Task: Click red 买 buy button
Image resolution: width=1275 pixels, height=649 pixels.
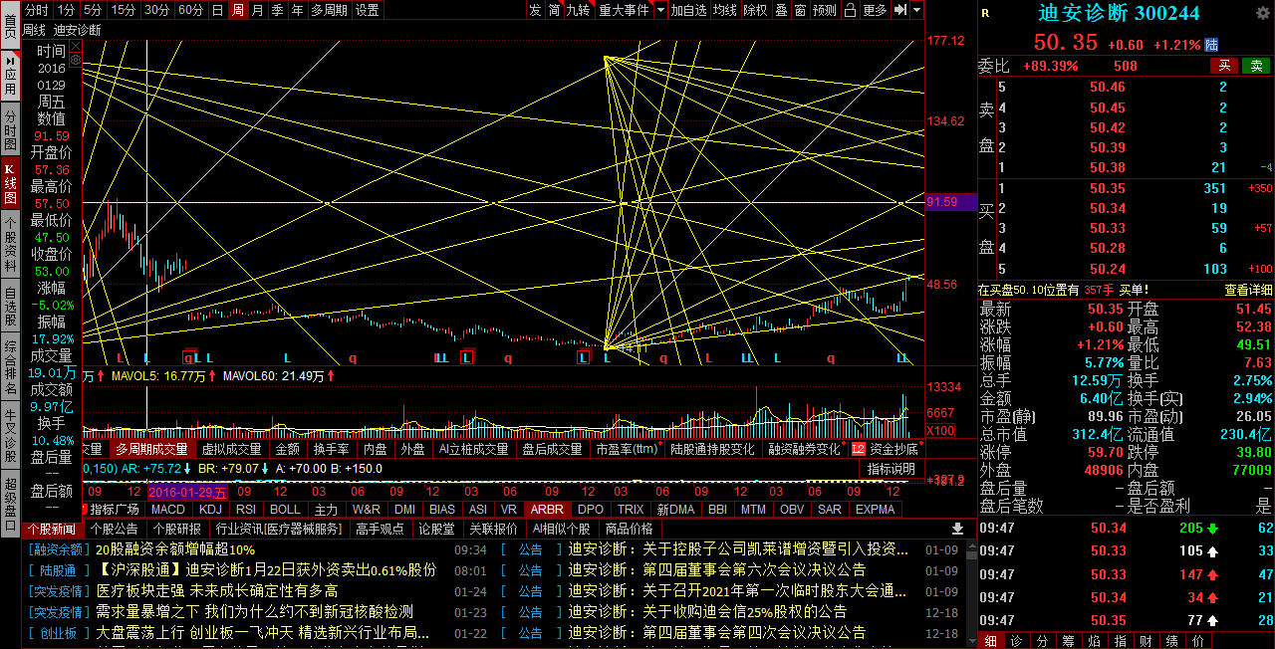Action: coord(1224,66)
